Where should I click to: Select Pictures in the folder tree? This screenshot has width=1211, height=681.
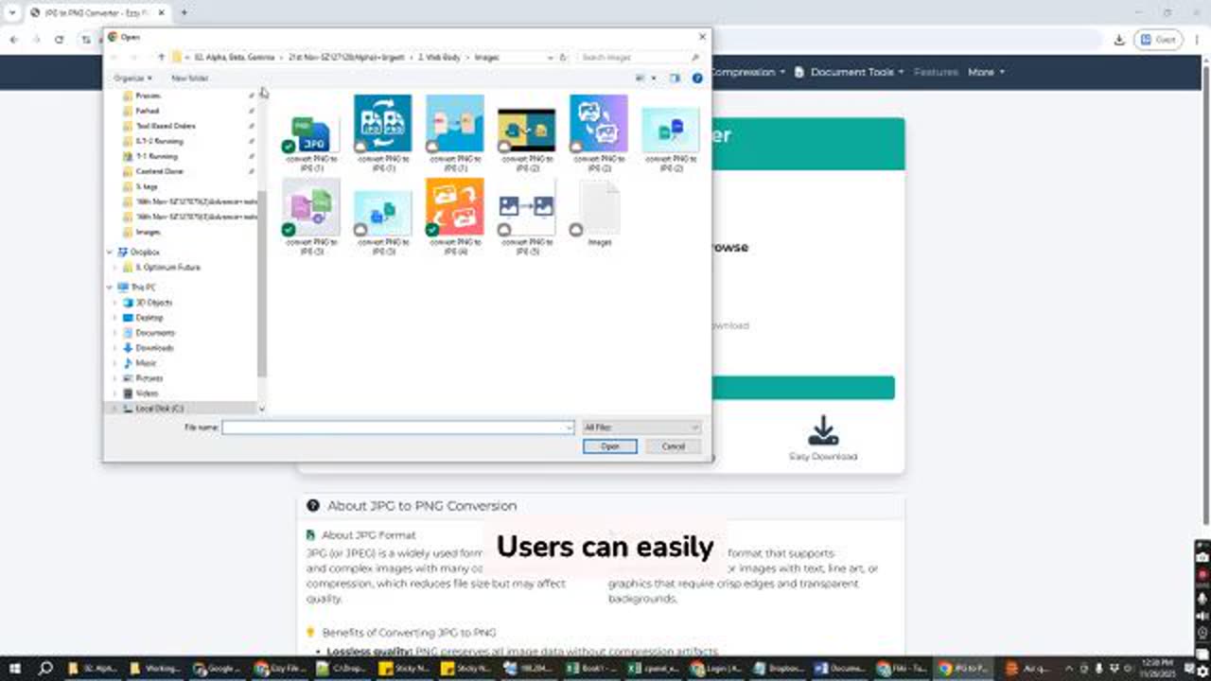(149, 378)
